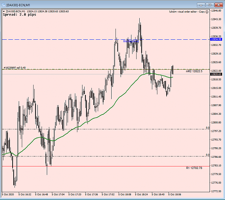Close the DAX30 chart window
The image size is (225, 200).
[219, 5]
